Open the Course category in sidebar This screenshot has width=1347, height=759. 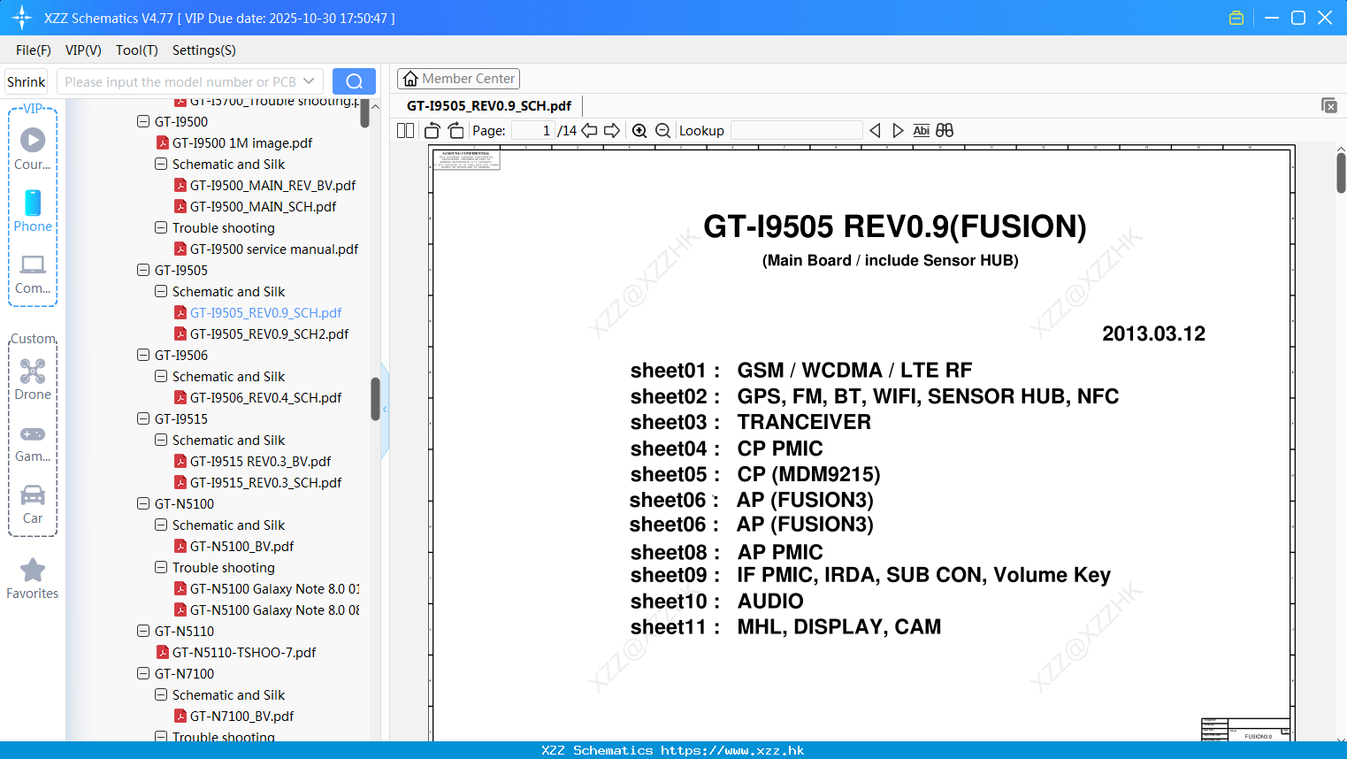33,149
